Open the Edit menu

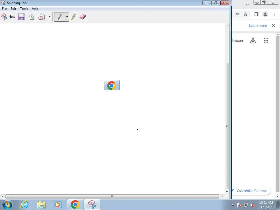(x=13, y=9)
